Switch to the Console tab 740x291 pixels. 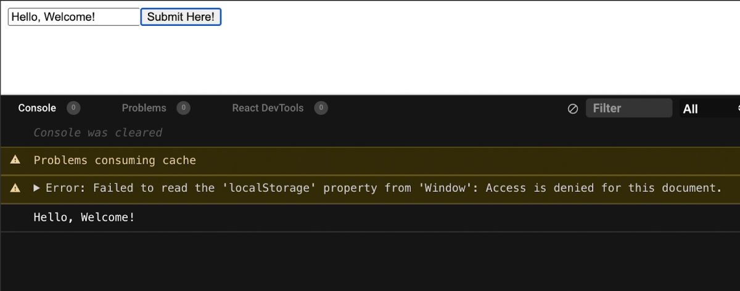(x=37, y=108)
